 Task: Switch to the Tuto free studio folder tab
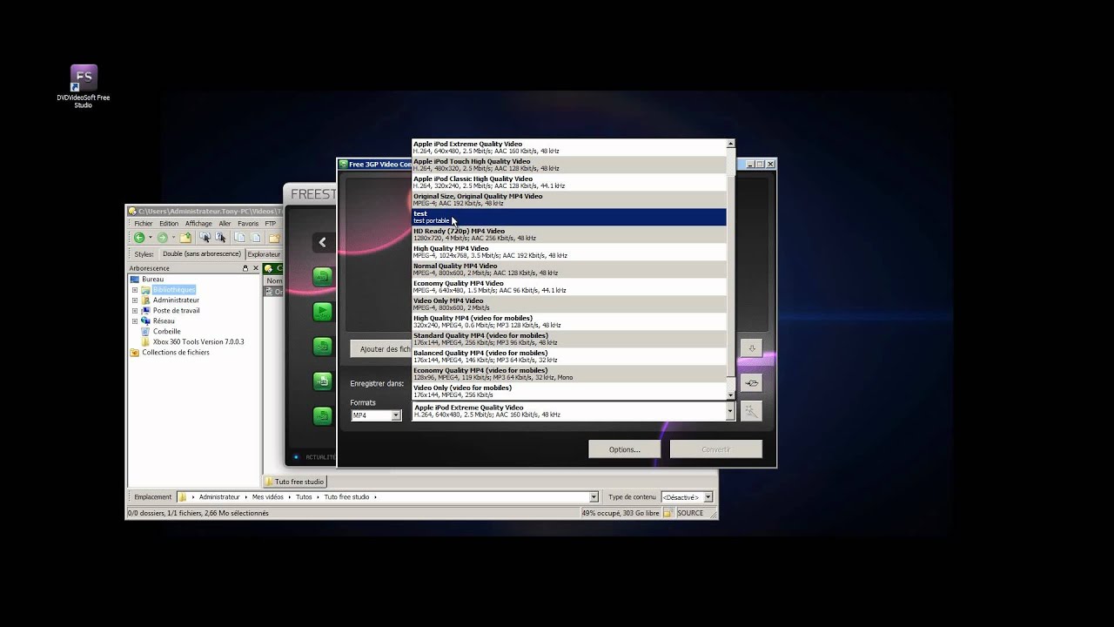pyautogui.click(x=294, y=482)
